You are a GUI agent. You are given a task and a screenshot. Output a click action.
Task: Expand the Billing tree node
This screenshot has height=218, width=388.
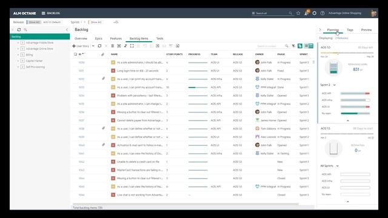coord(18,55)
